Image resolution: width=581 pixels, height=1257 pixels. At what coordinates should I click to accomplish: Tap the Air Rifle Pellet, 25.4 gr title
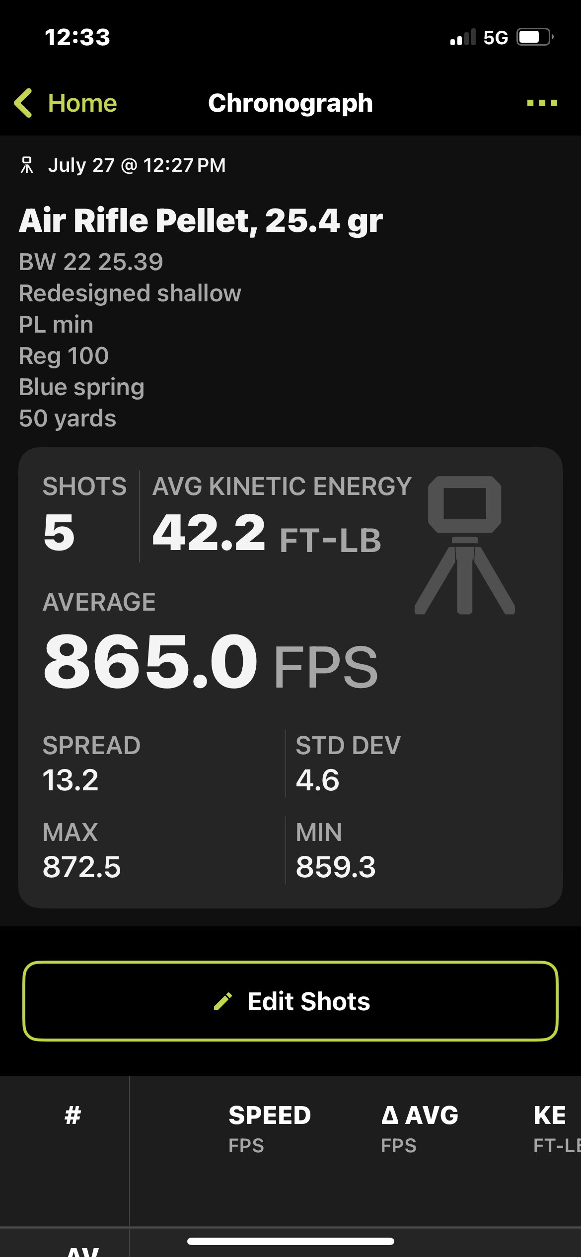click(x=201, y=221)
